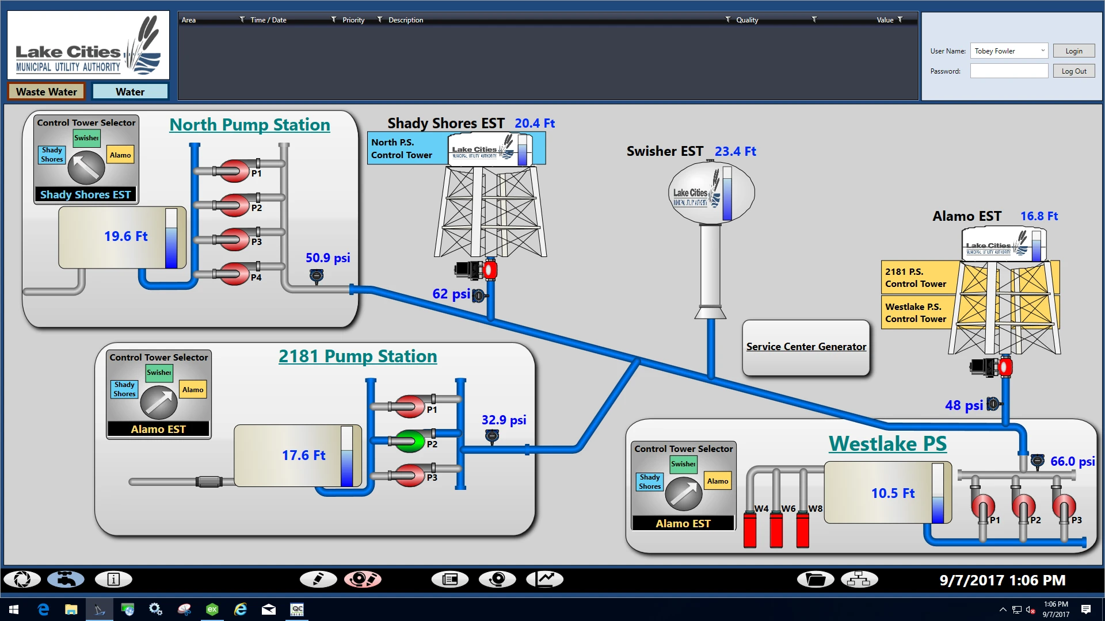Switch to the Waste Water tab
This screenshot has width=1105, height=621.
coord(46,91)
